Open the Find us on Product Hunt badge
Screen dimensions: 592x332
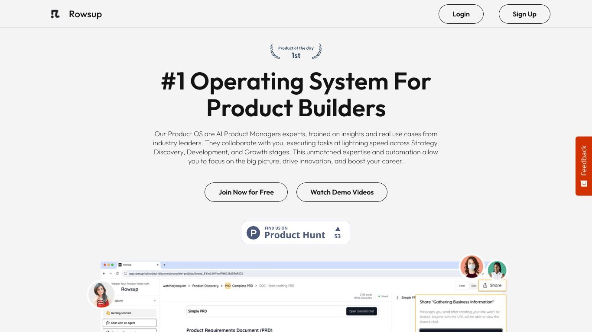[x=296, y=233]
